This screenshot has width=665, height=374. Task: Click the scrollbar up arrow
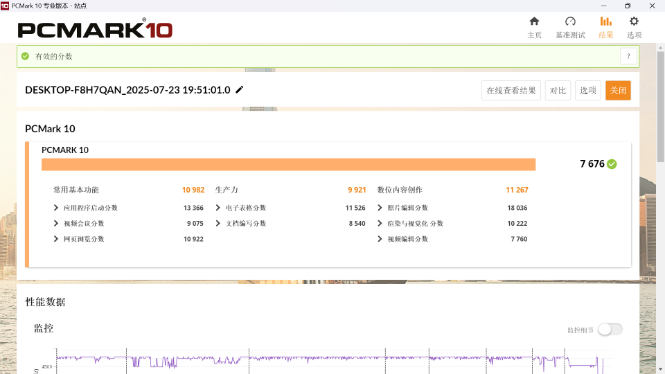tap(660, 48)
